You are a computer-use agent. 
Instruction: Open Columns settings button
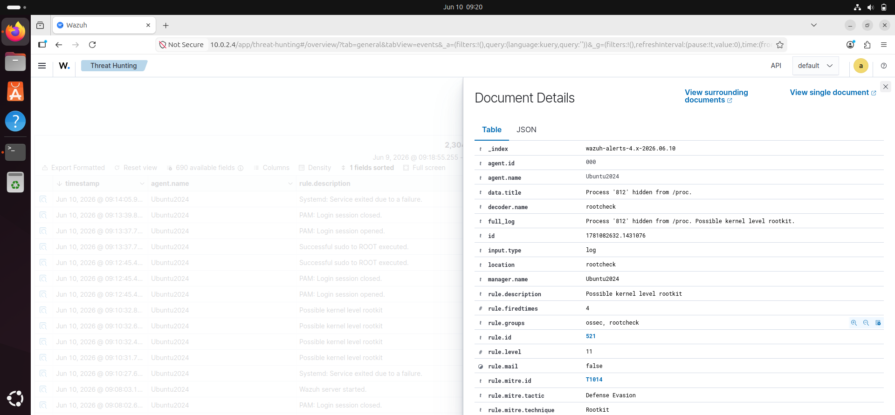(x=271, y=168)
